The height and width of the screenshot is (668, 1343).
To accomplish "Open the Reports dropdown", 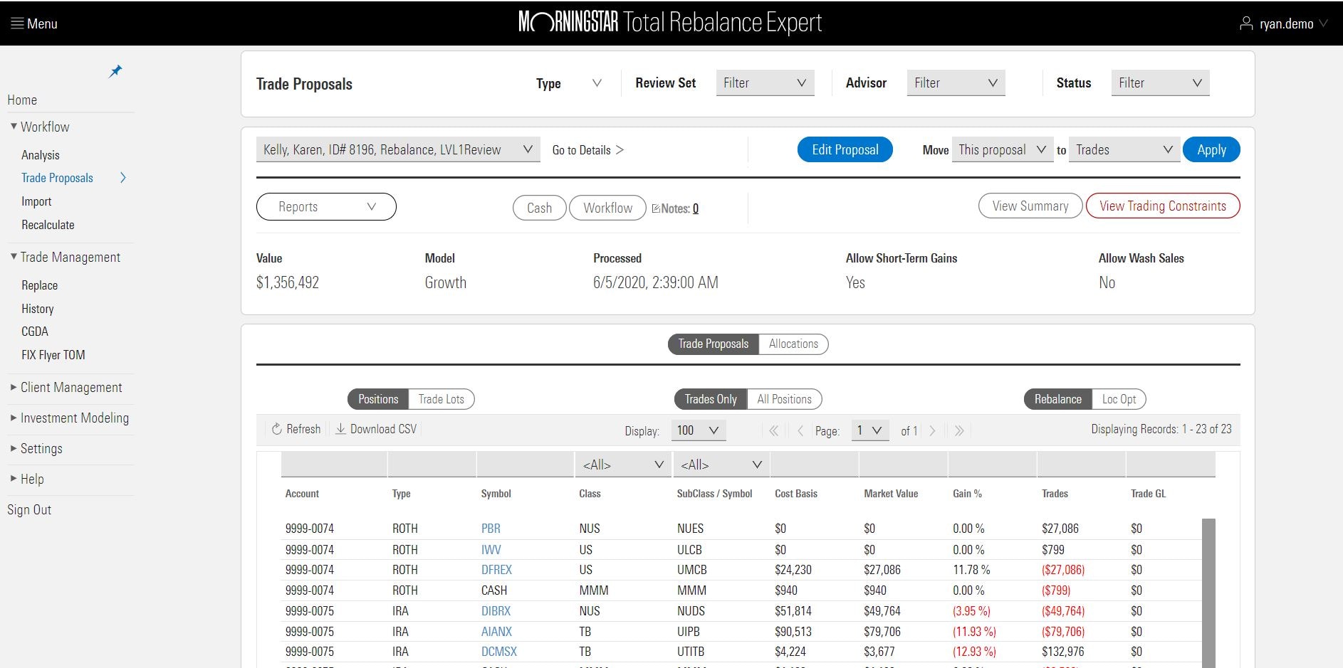I will 326,207.
